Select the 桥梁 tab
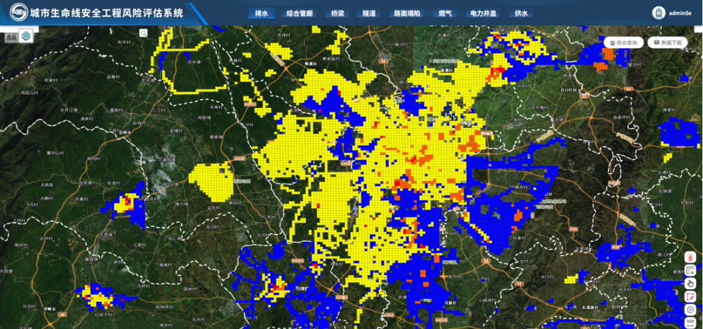 (x=337, y=13)
